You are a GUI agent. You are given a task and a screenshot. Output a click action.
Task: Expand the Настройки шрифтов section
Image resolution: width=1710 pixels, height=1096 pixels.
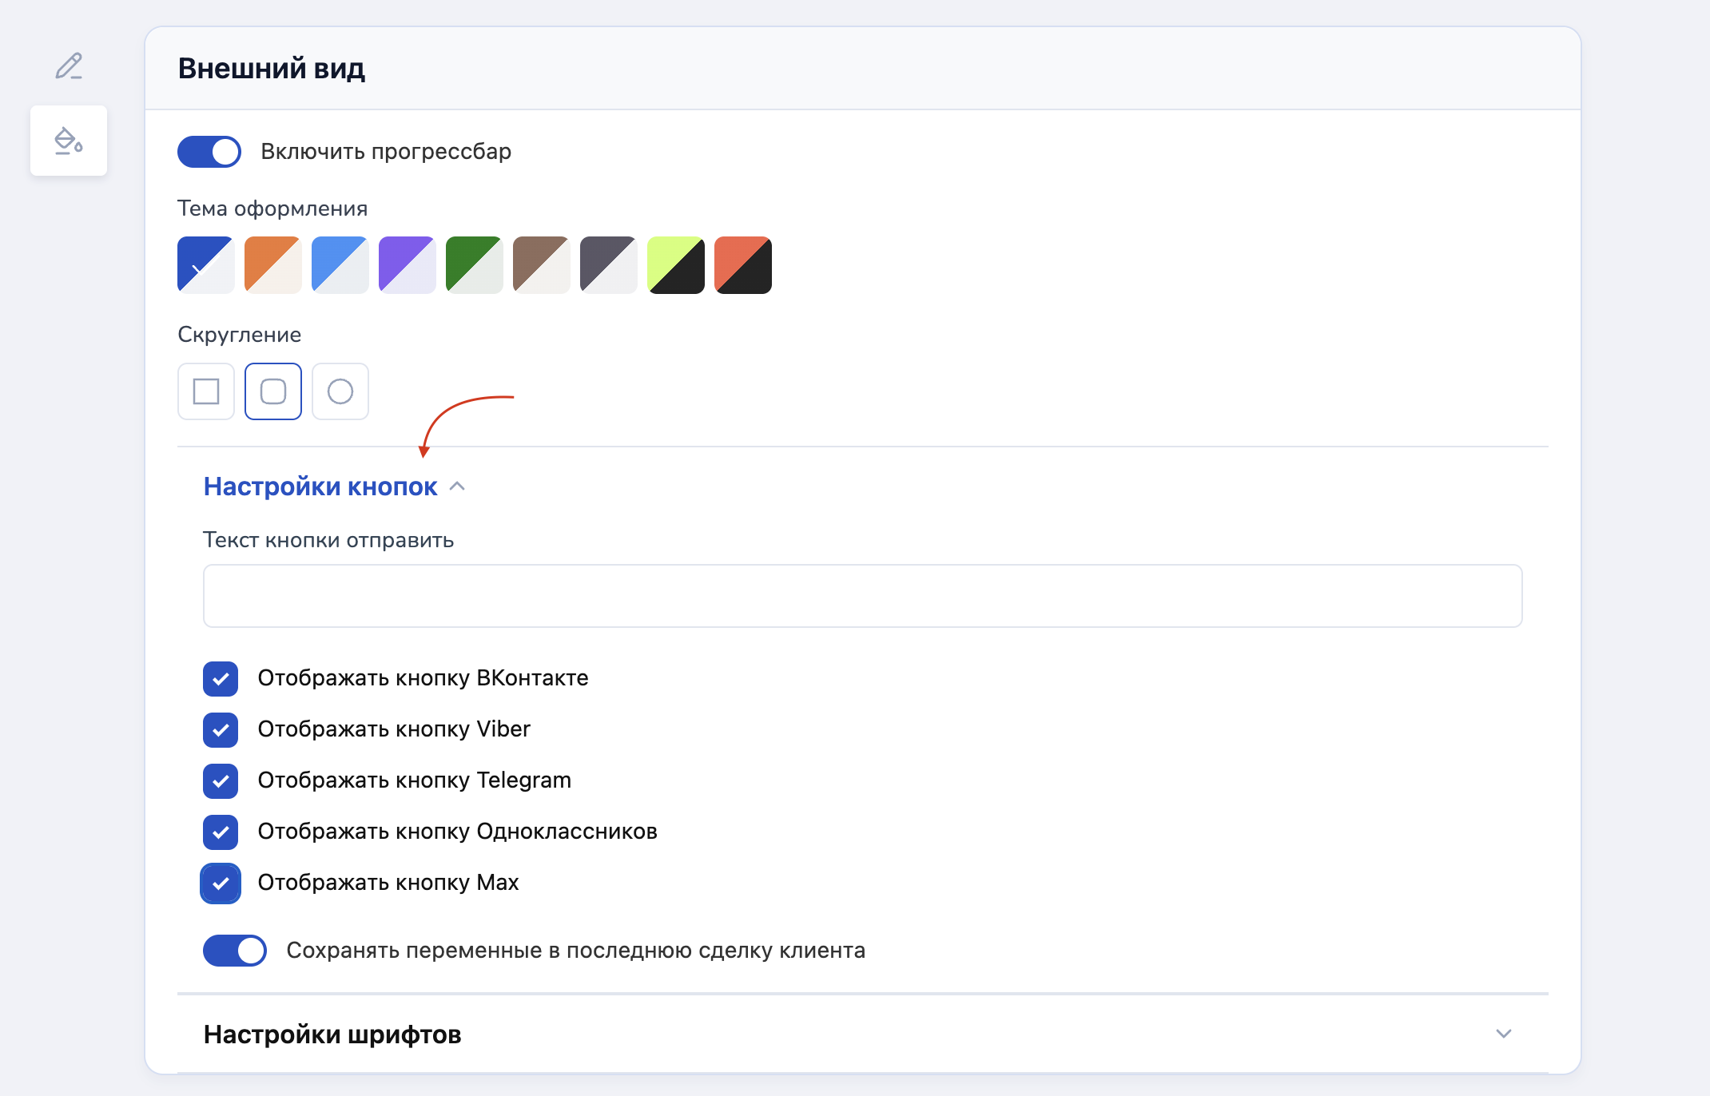point(332,1034)
